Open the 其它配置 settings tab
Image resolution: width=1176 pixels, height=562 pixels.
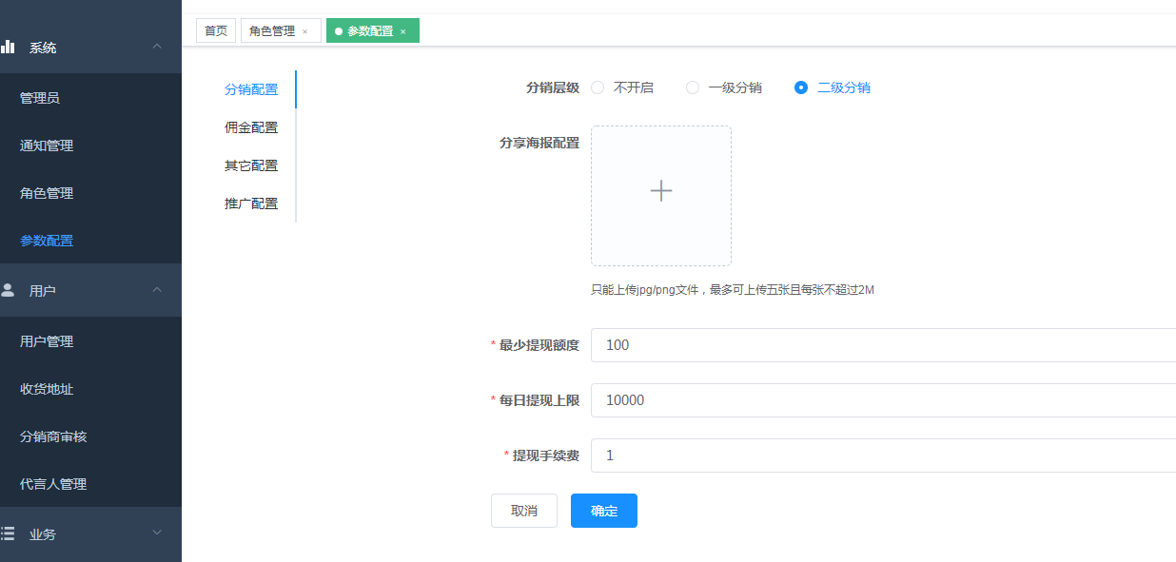click(x=251, y=165)
